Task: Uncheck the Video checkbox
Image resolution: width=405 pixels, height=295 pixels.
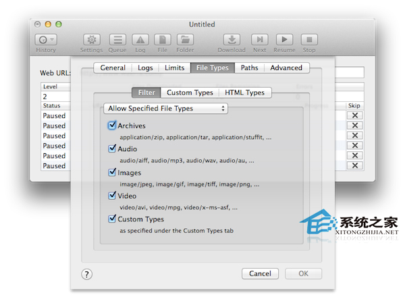Action: pos(112,195)
